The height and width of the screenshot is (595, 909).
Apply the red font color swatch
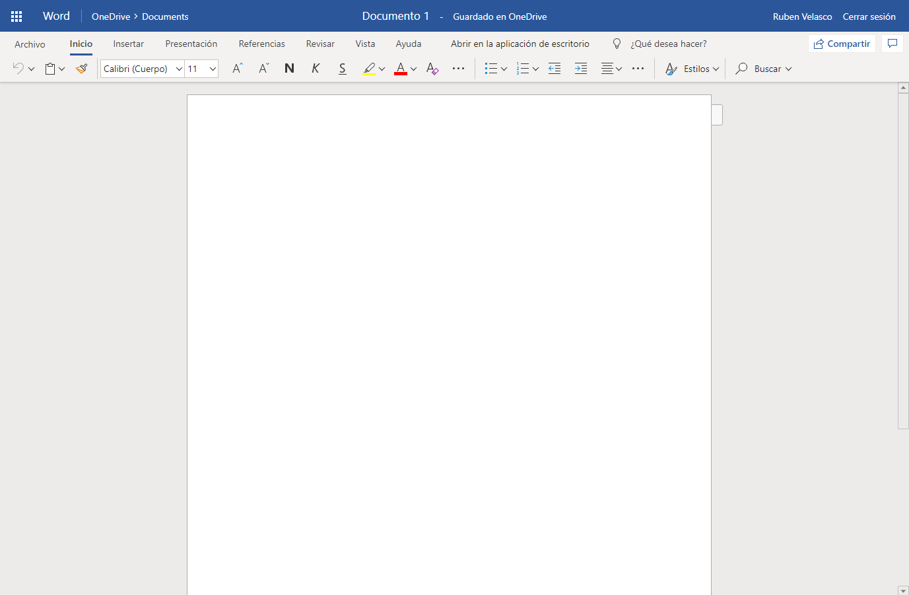point(401,69)
